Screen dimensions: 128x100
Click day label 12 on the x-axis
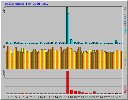tap(49, 97)
